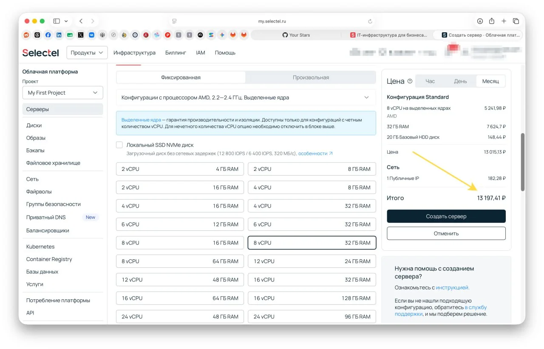
Task: Open the gear bookmark icon
Action: tap(135, 35)
